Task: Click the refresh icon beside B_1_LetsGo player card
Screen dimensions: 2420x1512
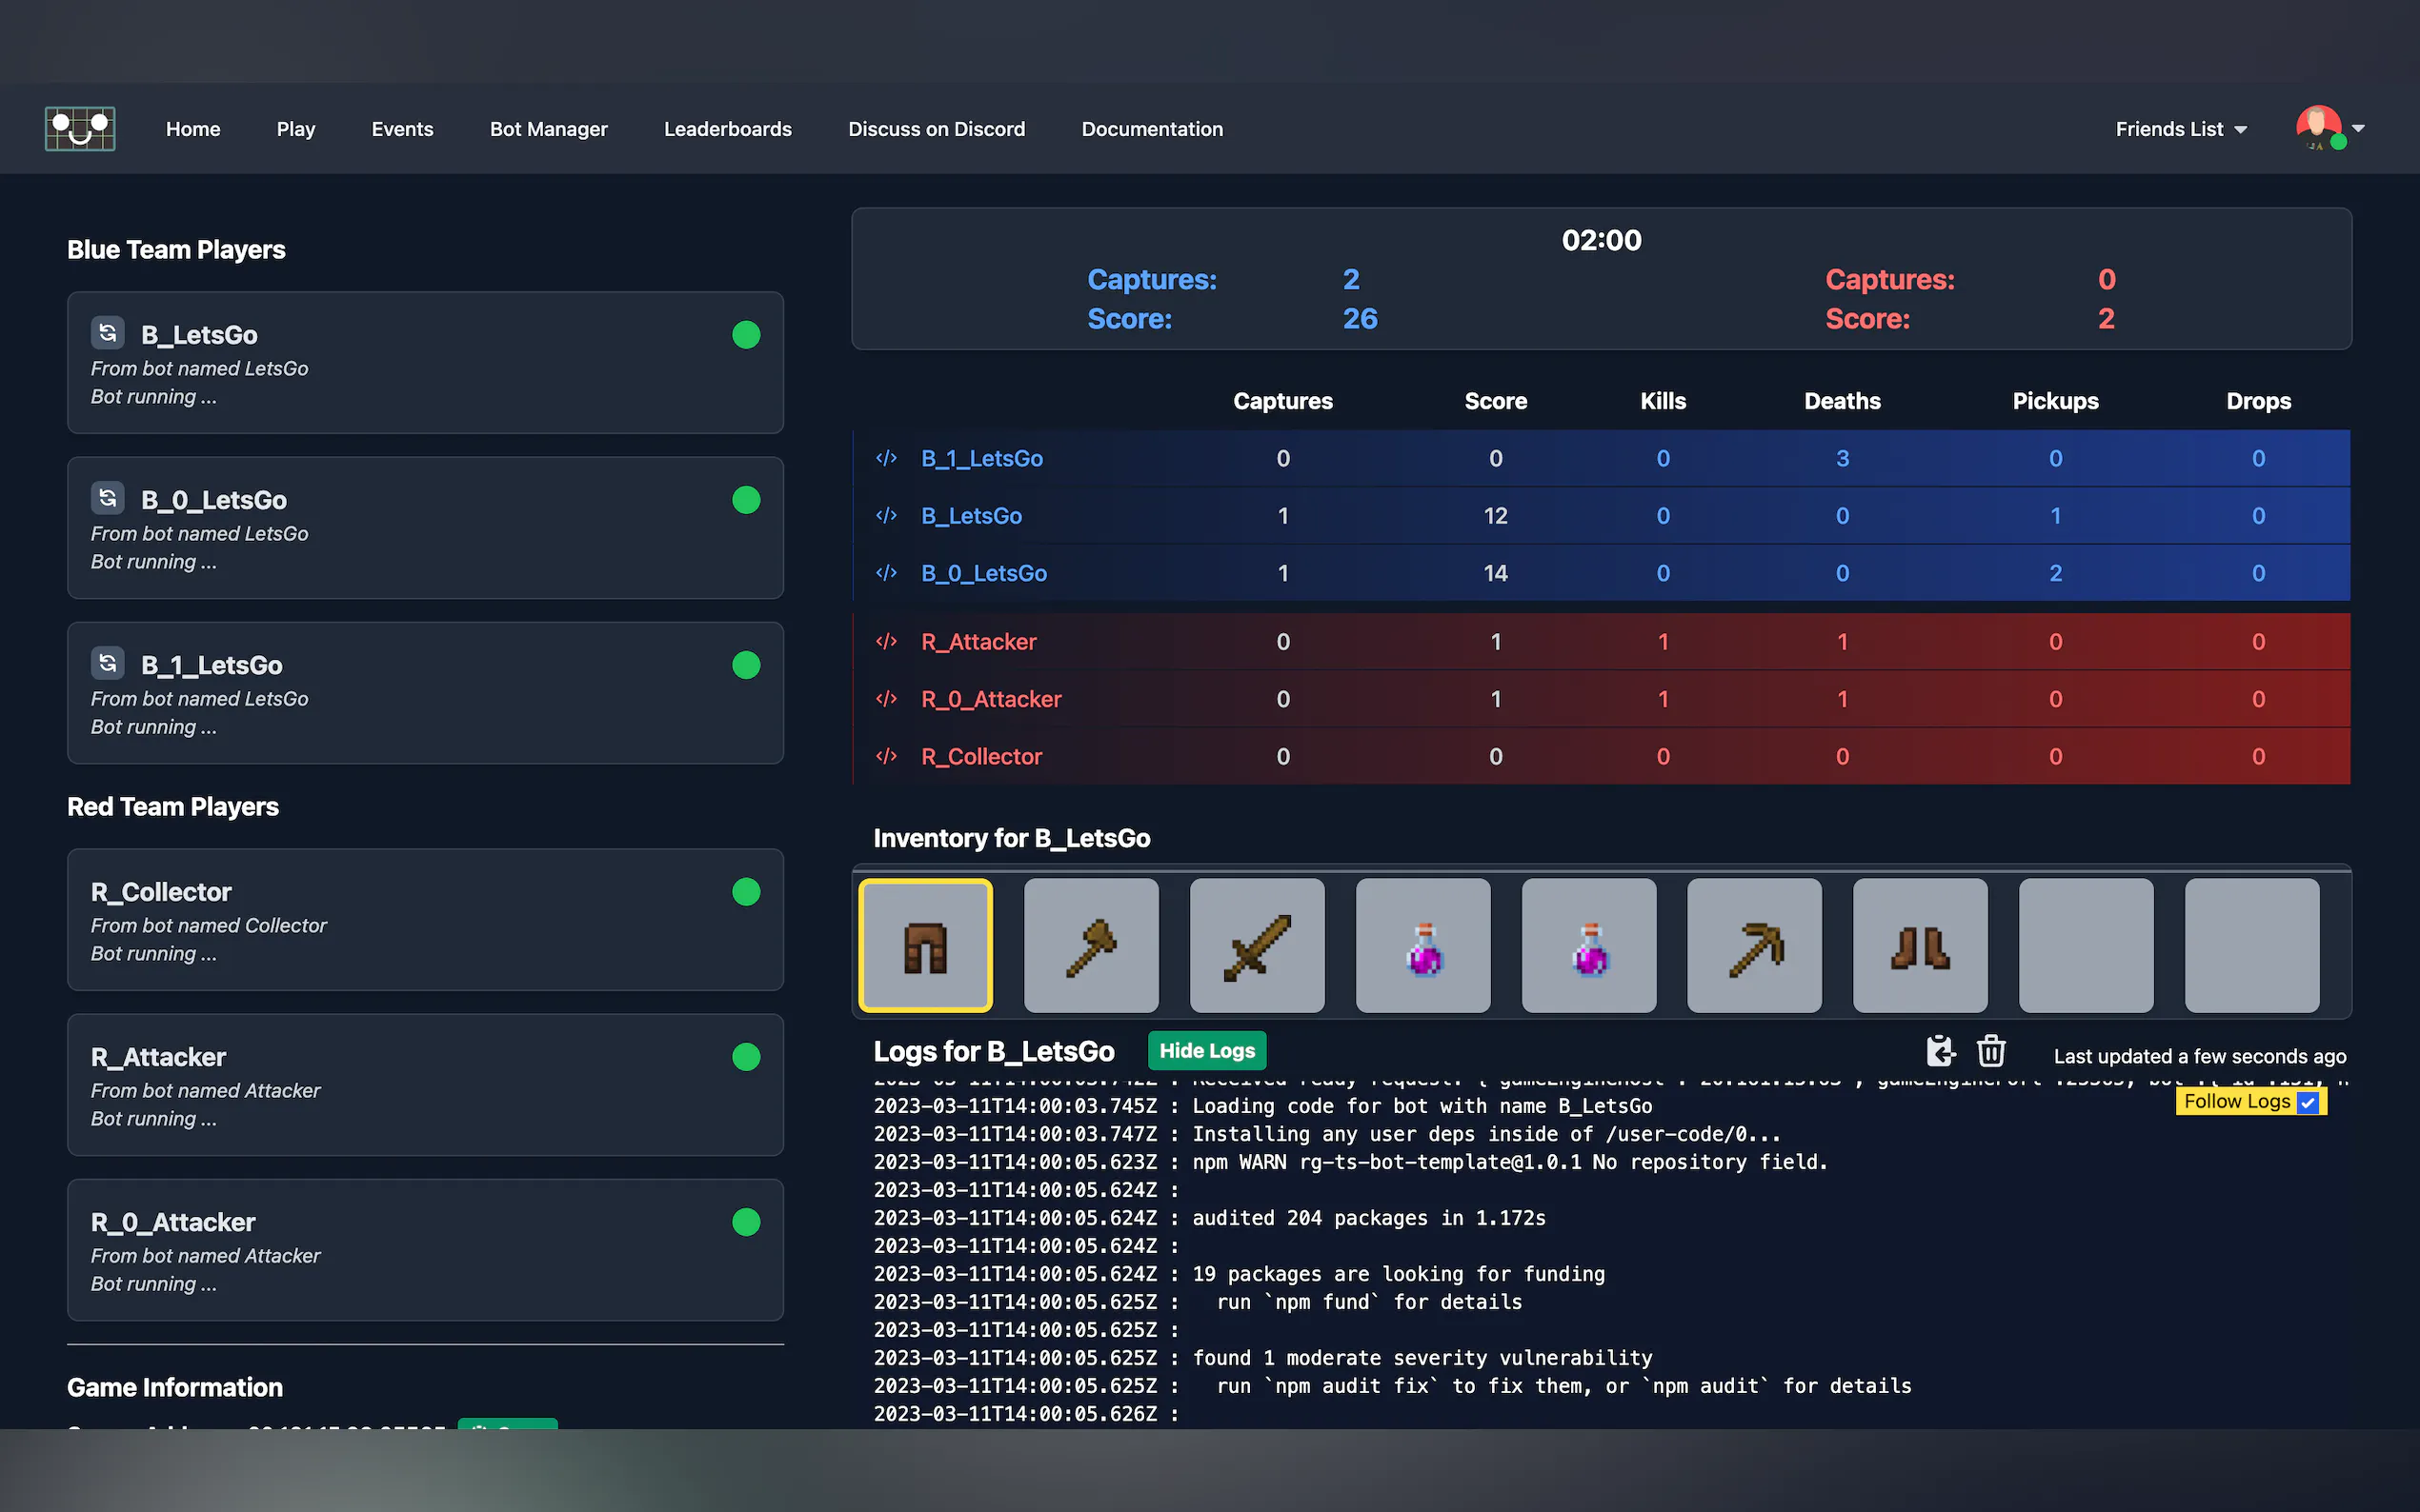Action: (108, 663)
